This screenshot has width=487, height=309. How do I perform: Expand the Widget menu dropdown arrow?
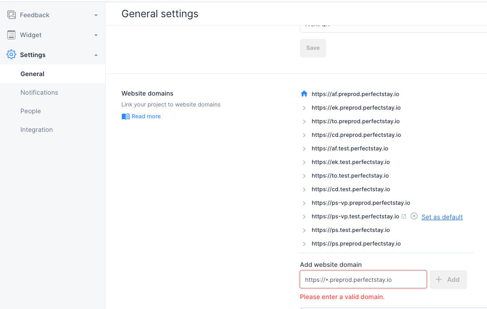[x=96, y=35]
